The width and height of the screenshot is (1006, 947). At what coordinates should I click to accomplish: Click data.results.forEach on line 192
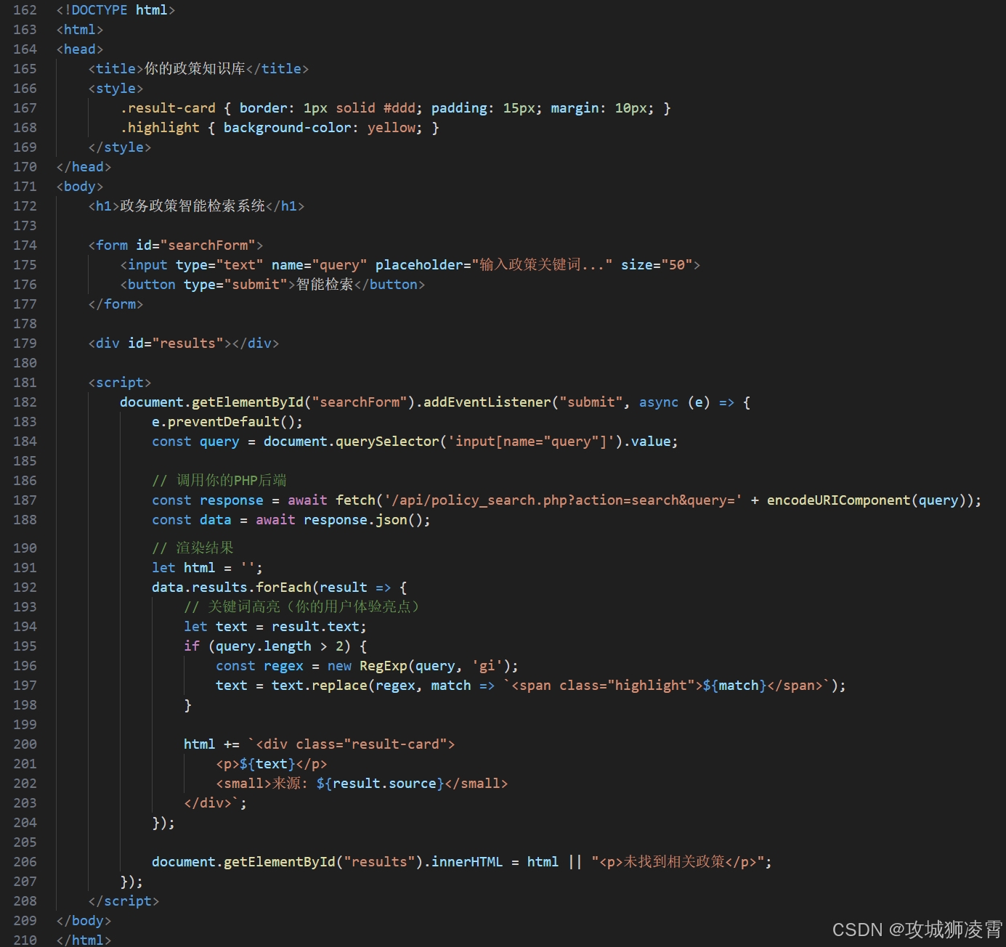[231, 588]
